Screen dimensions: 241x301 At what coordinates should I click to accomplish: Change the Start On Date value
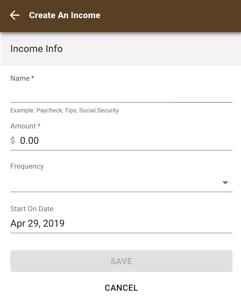click(x=121, y=223)
